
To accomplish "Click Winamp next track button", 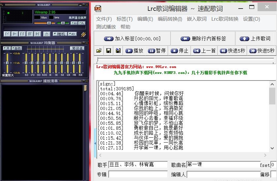I will [x=37, y=34].
